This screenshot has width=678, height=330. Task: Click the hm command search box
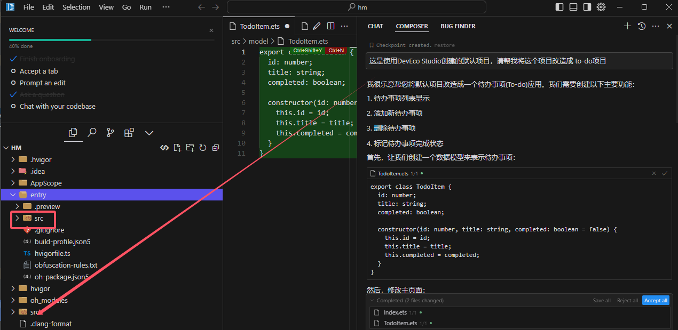[x=357, y=7]
